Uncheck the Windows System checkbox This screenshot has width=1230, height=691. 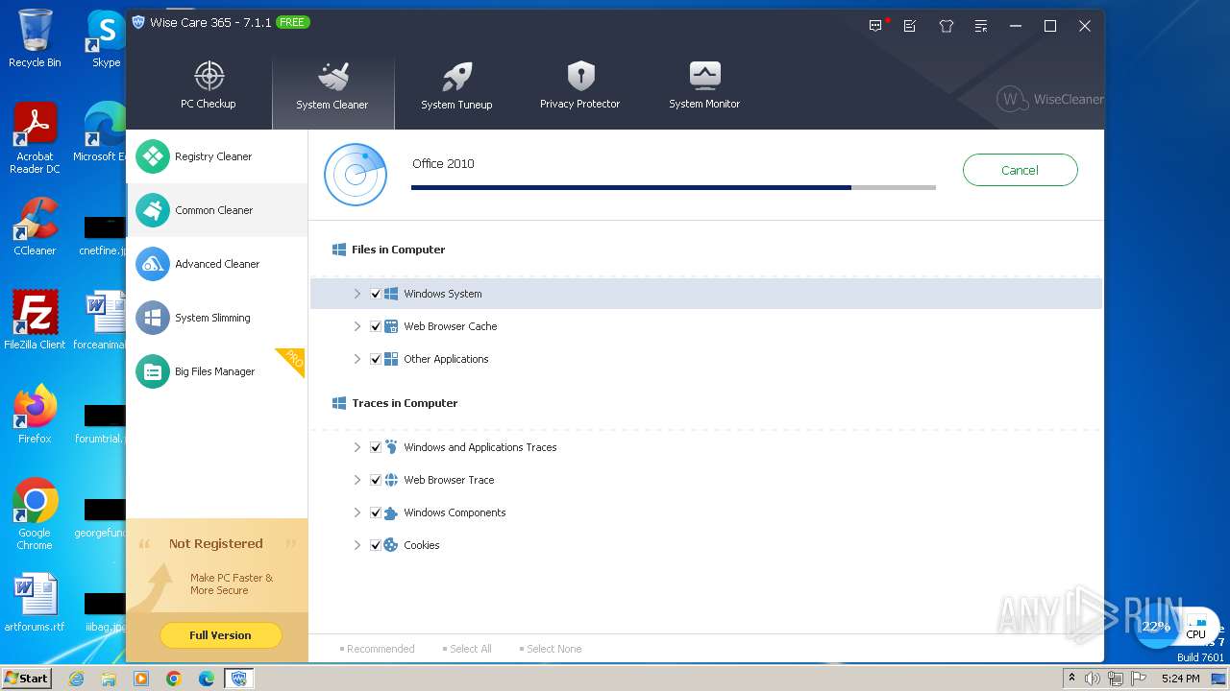376,294
